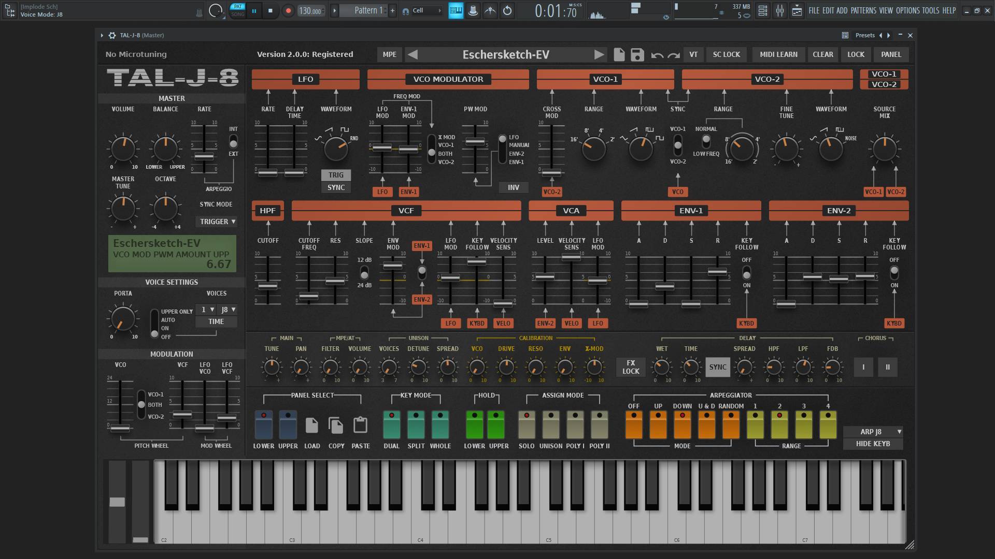This screenshot has width=995, height=559.
Task: Click the CLEAR button
Action: tap(822, 54)
